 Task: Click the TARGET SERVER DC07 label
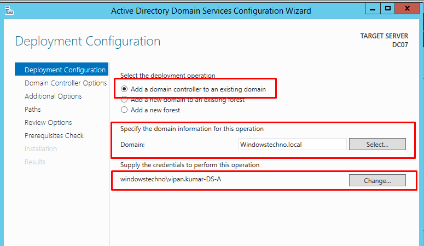(384, 41)
